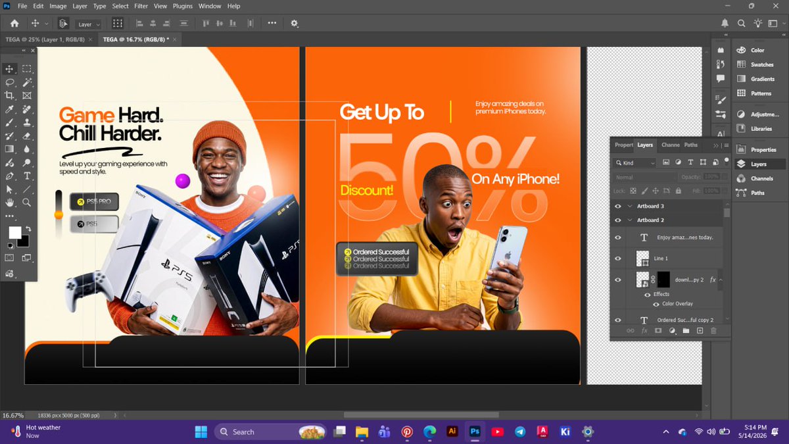Open the new adjustment layer icon

coord(672,330)
